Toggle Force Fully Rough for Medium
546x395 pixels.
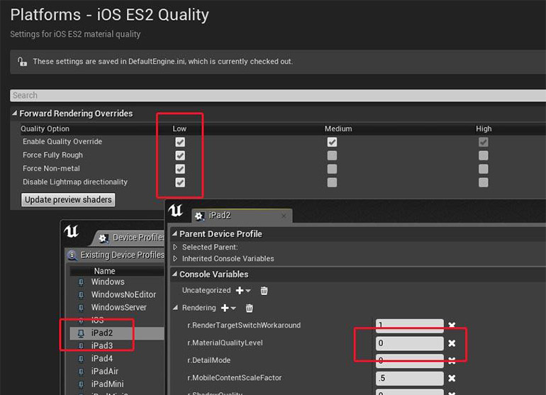coord(332,155)
